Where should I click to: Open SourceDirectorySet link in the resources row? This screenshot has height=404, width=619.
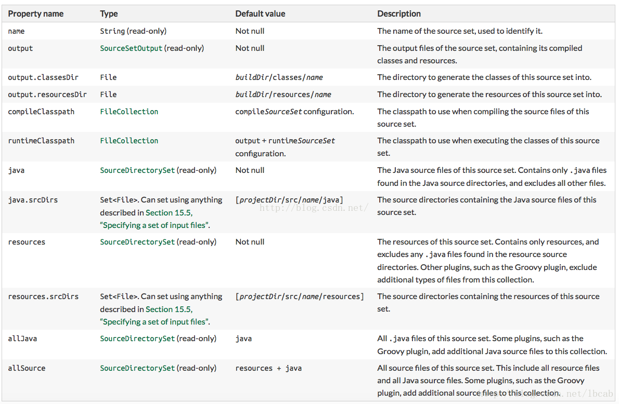point(137,242)
